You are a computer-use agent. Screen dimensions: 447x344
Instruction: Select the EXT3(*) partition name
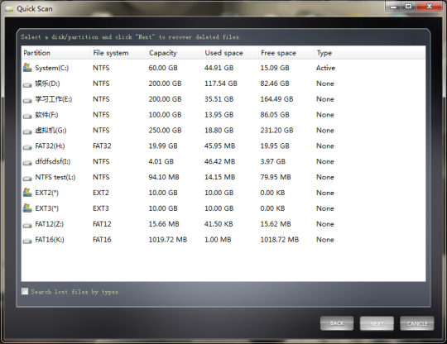click(46, 208)
